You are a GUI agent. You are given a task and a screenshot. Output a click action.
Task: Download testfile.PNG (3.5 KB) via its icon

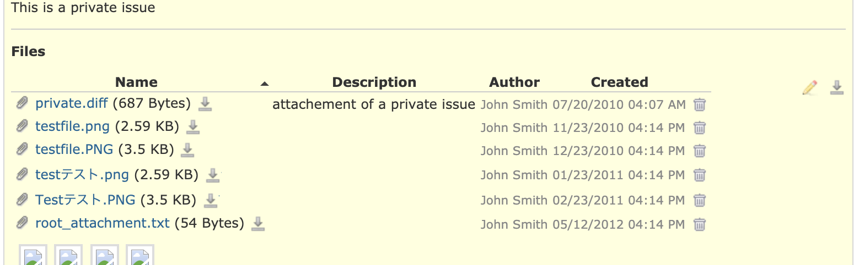[187, 150]
